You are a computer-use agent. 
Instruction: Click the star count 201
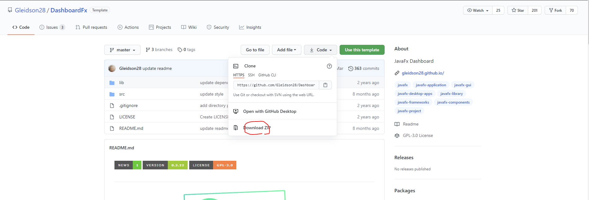[x=534, y=10]
